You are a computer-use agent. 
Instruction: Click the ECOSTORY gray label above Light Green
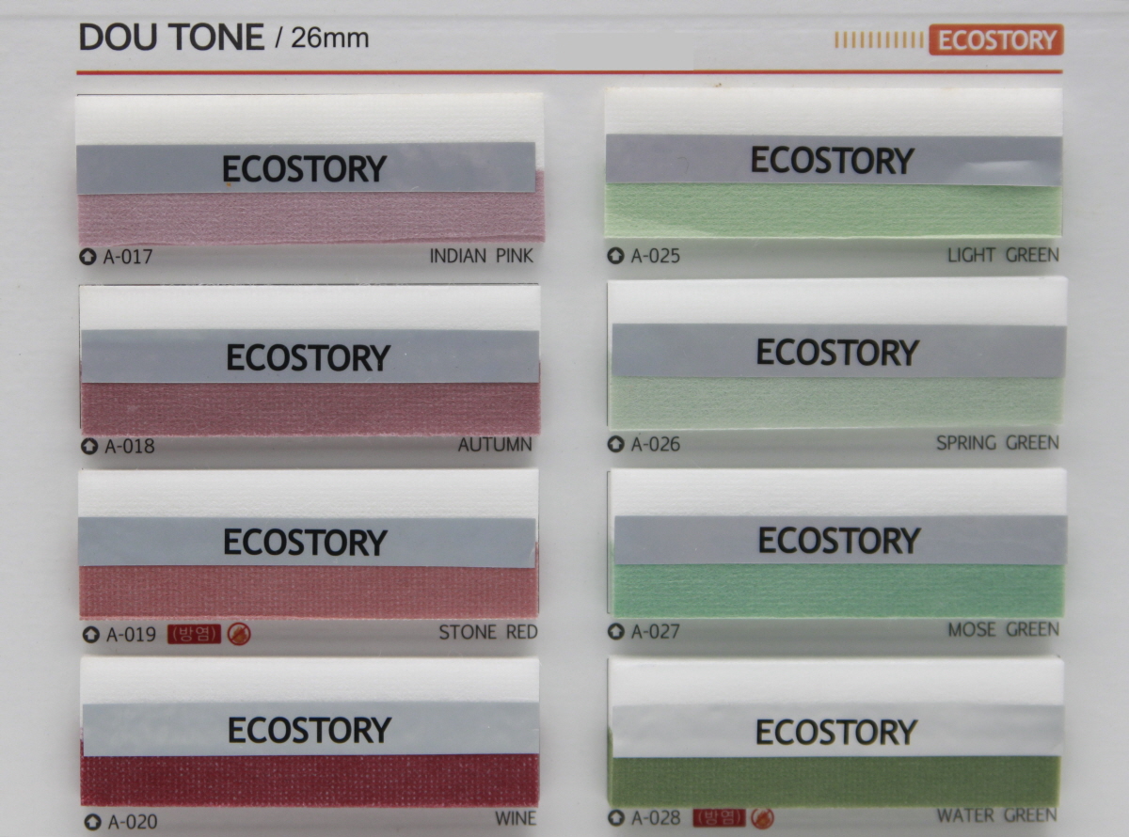coord(834,160)
